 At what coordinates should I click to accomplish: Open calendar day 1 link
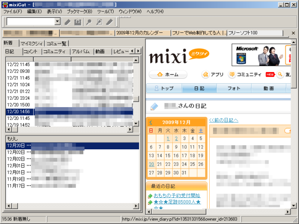(168, 139)
